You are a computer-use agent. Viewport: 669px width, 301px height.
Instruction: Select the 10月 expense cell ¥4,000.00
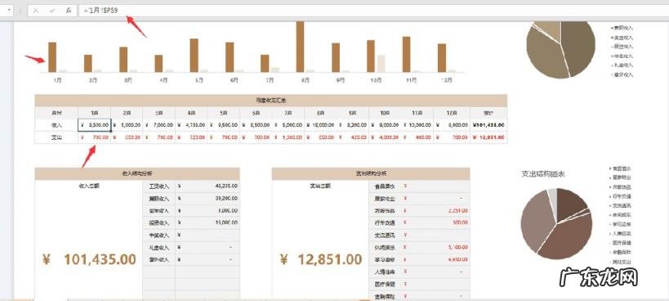[x=385, y=137]
